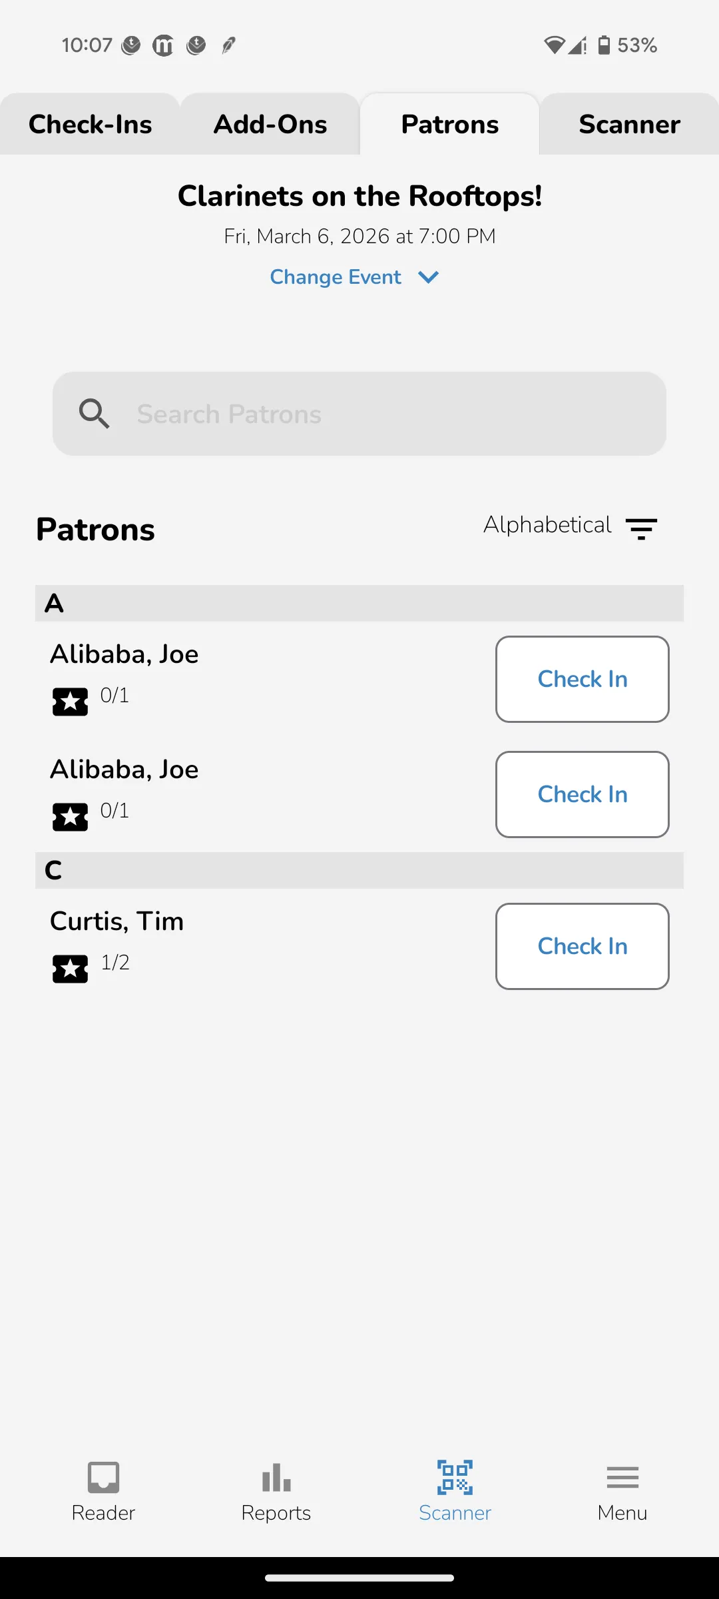Open the Reader tab icon
The height and width of the screenshot is (1599, 719).
coord(103,1477)
